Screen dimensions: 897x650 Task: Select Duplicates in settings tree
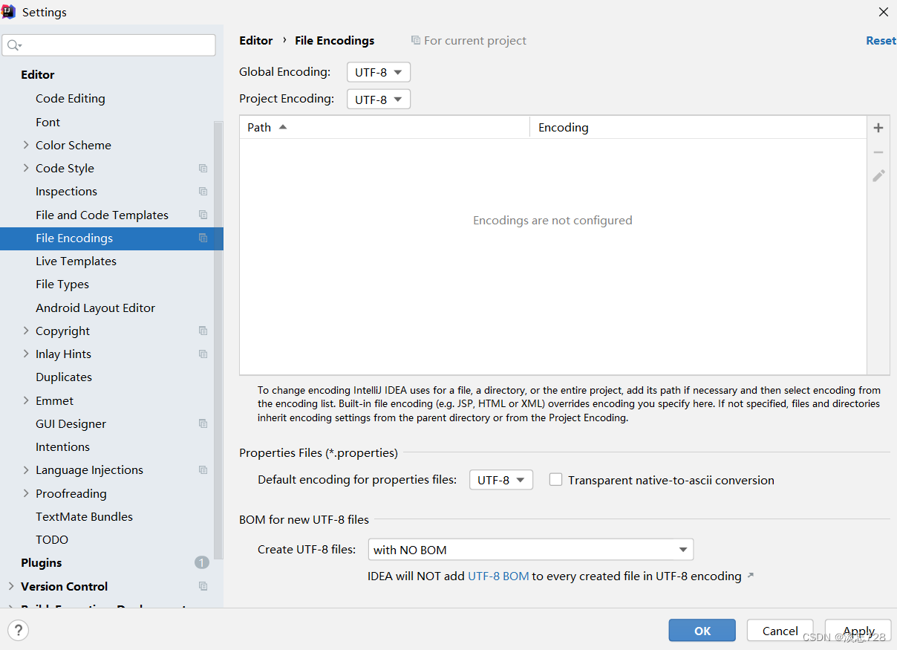64,377
